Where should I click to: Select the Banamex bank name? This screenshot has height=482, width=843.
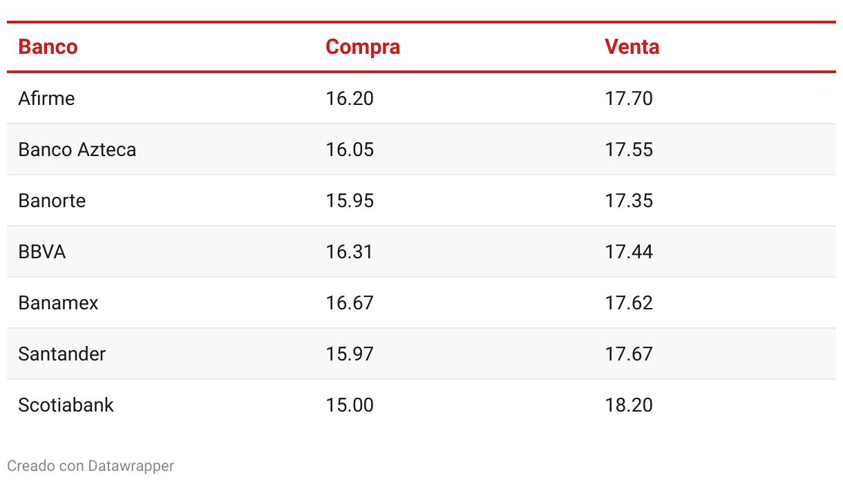[58, 302]
